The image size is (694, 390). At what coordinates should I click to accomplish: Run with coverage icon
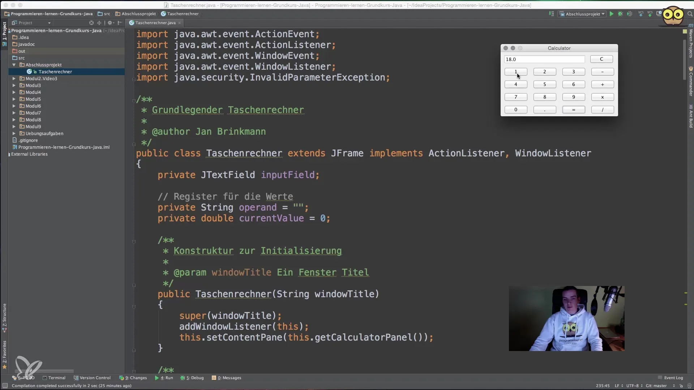point(629,14)
